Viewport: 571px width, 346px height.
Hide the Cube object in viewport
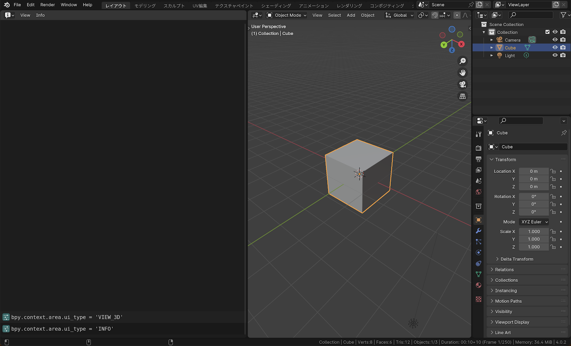555,47
